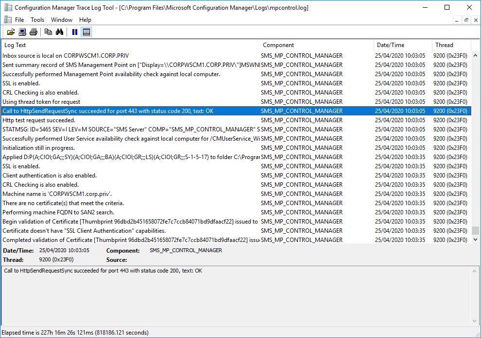
Task: Click the Date/Time column header
Action: click(x=402, y=45)
